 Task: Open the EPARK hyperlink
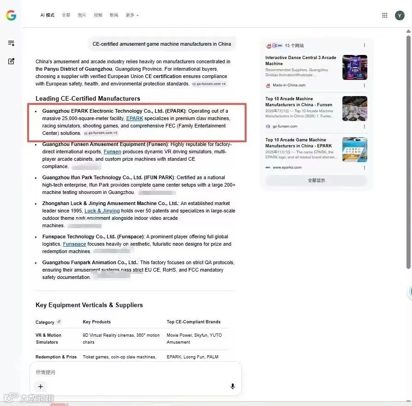(x=135, y=119)
